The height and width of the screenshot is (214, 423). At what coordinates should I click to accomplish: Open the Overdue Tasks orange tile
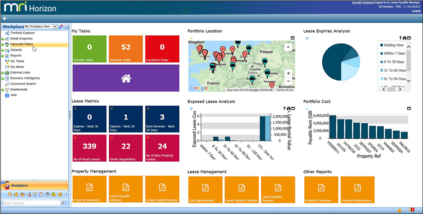126,49
